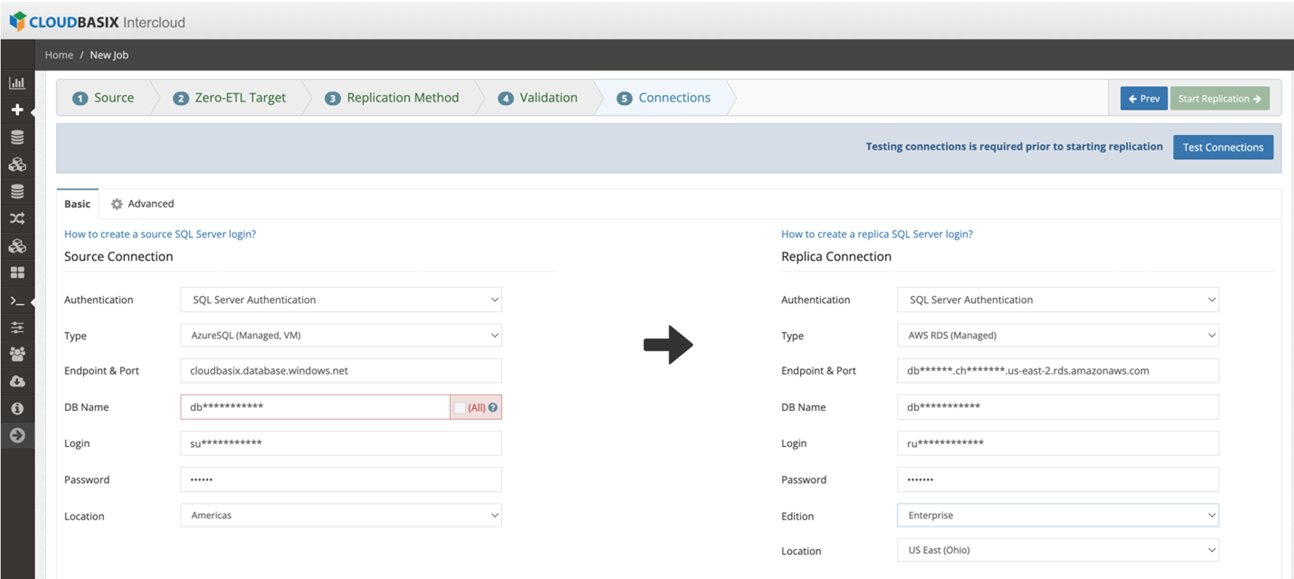Open the lower database icon above shuffle icon
This screenshot has height=579, width=1294.
(17, 192)
